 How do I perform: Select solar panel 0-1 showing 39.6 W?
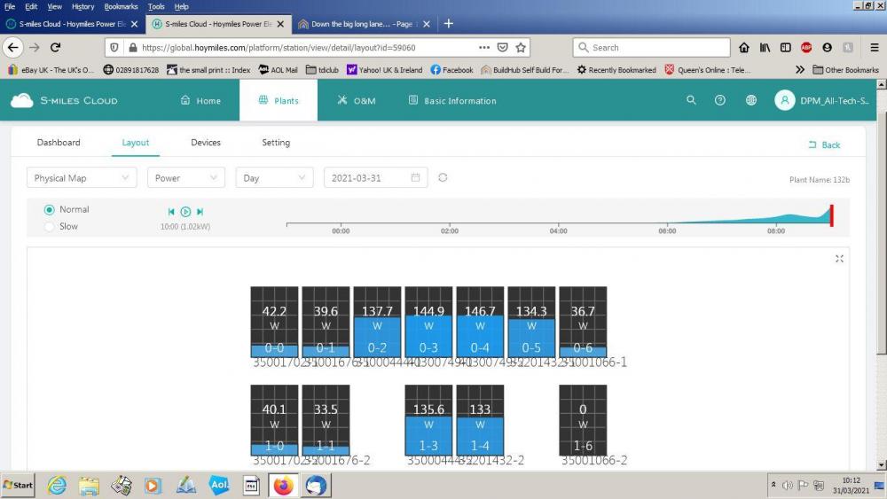(x=326, y=322)
